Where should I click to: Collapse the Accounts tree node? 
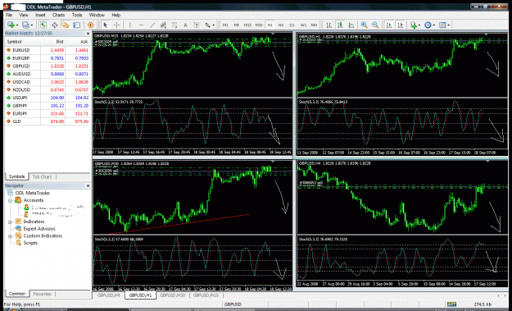point(10,200)
